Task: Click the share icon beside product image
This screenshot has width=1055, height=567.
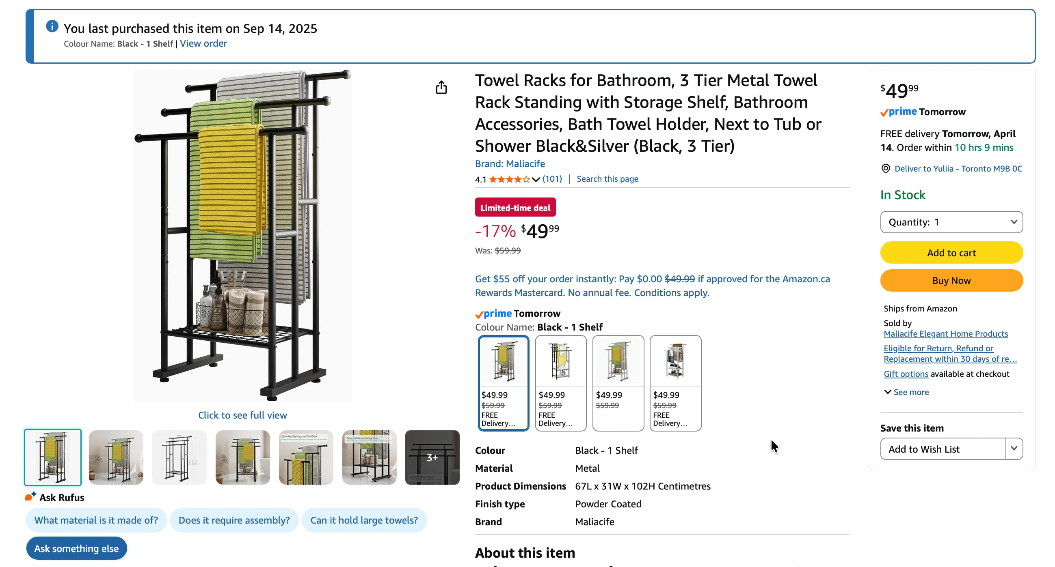Action: 441,87
